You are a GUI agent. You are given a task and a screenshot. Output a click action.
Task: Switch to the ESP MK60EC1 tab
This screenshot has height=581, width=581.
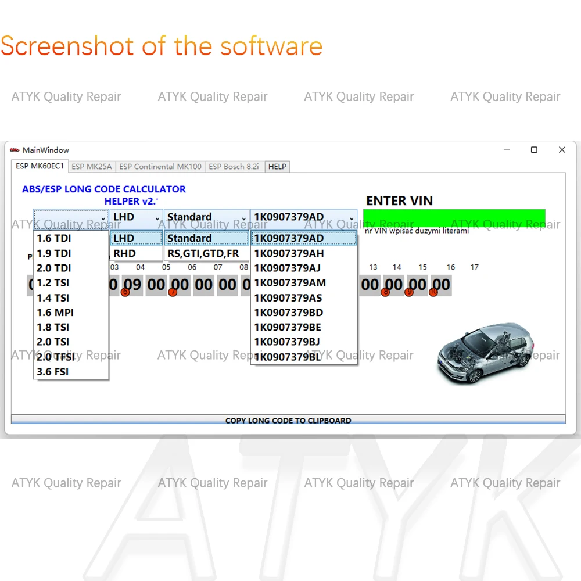click(x=40, y=166)
